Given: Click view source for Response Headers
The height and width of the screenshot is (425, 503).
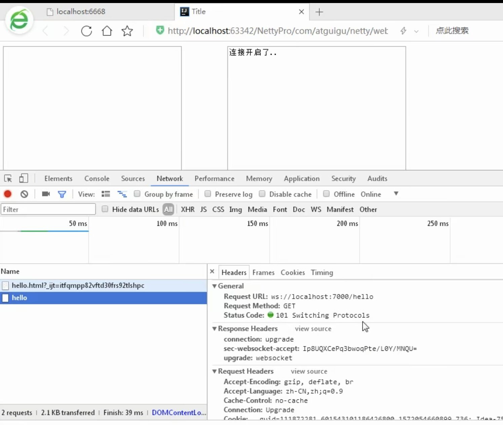Looking at the screenshot, I should [313, 329].
